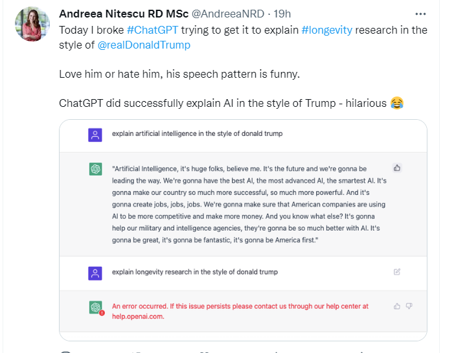Click the laughing emoji in the tweet text
The image size is (454, 353).
(397, 103)
